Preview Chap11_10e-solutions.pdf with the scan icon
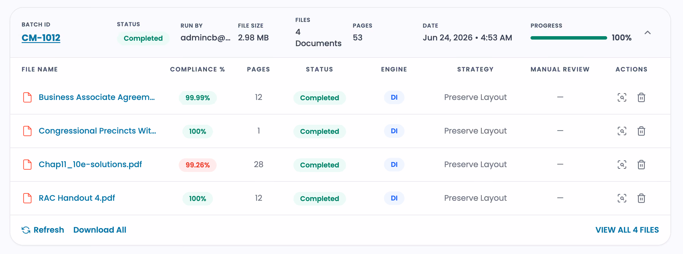This screenshot has width=683, height=254. [622, 165]
